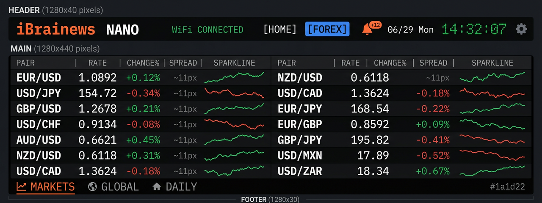Click the spread value in EUR/USD row
Screen dimensions: 542x203
point(185,78)
